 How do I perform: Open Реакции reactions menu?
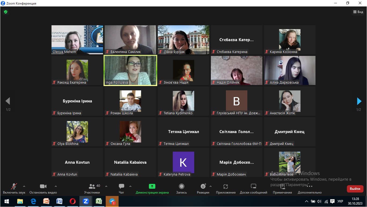pyautogui.click(x=203, y=189)
